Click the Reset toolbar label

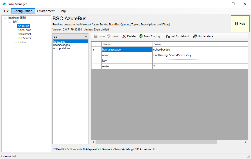115,36
